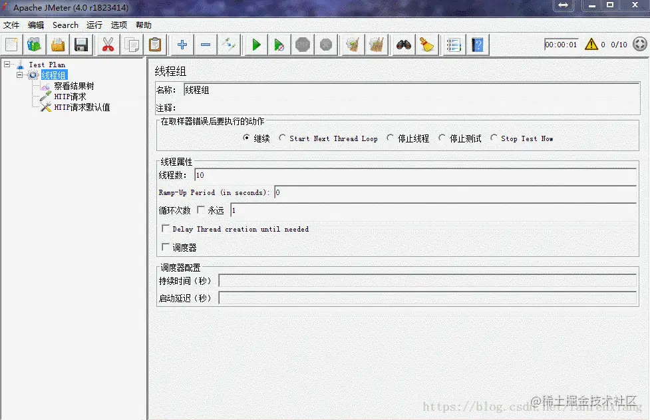Screen dimensions: 650x420
Task: Start the test with green arrow
Action: (x=256, y=45)
